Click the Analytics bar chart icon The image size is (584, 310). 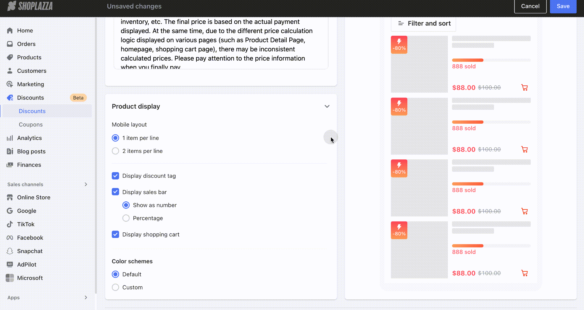[x=10, y=138]
